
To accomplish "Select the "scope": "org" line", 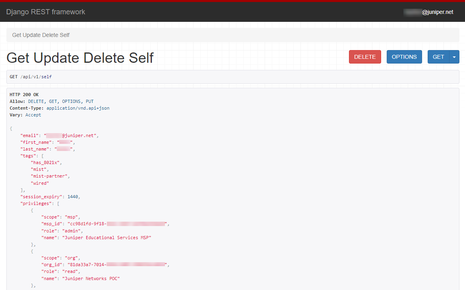I will point(61,258).
